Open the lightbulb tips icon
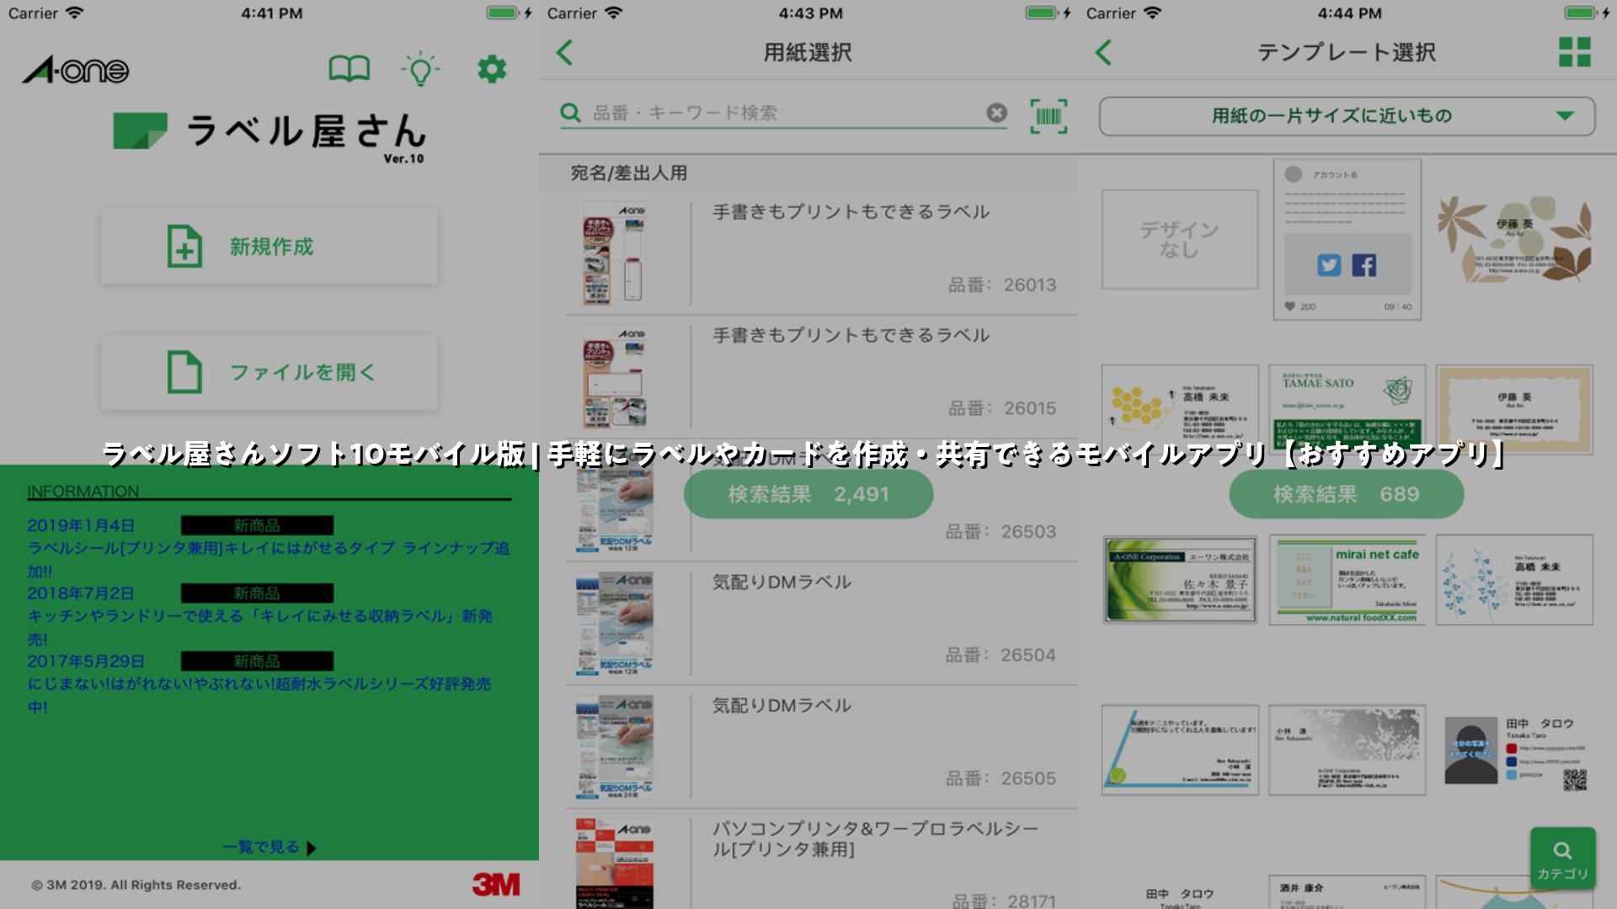 point(420,69)
